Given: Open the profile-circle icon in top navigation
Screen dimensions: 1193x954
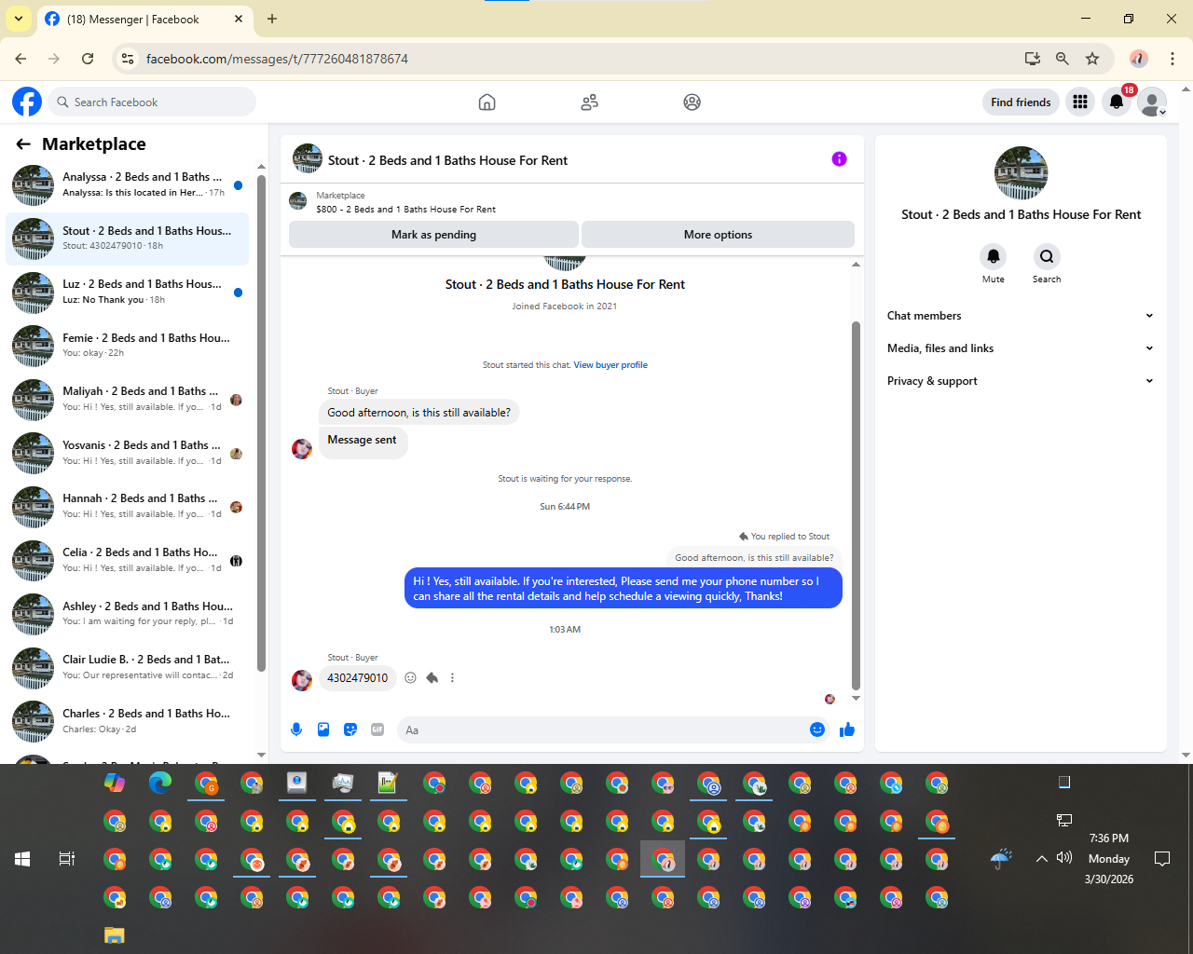Looking at the screenshot, I should pyautogui.click(x=692, y=102).
